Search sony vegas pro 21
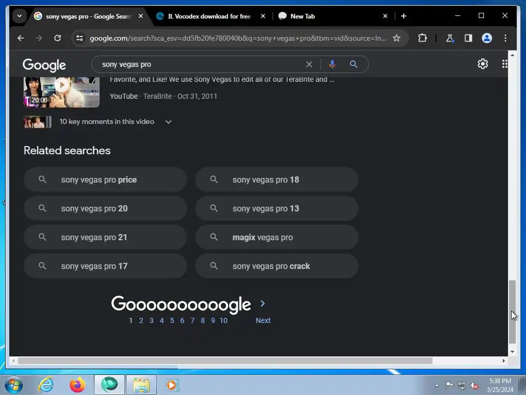526x395 pixels. [105, 238]
